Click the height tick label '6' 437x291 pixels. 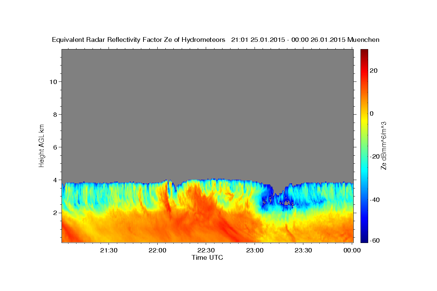click(55, 147)
